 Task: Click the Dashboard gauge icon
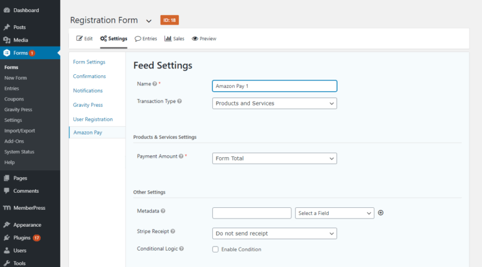click(x=7, y=10)
